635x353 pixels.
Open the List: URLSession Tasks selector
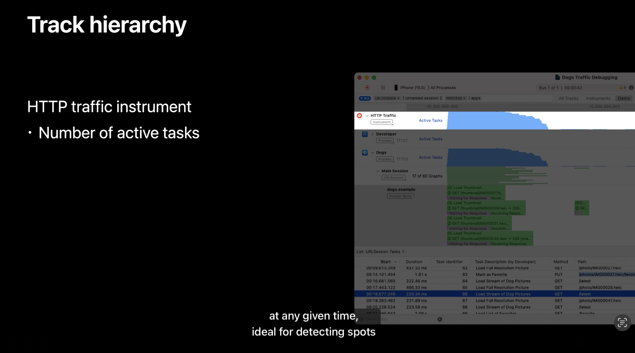pyautogui.click(x=380, y=252)
